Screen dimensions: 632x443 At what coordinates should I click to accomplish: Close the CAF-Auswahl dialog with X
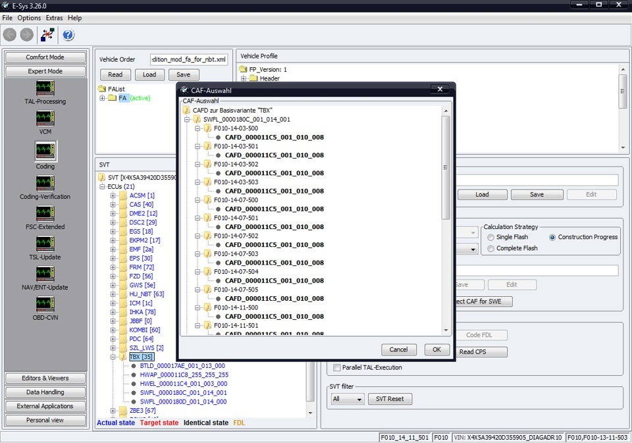(440, 89)
